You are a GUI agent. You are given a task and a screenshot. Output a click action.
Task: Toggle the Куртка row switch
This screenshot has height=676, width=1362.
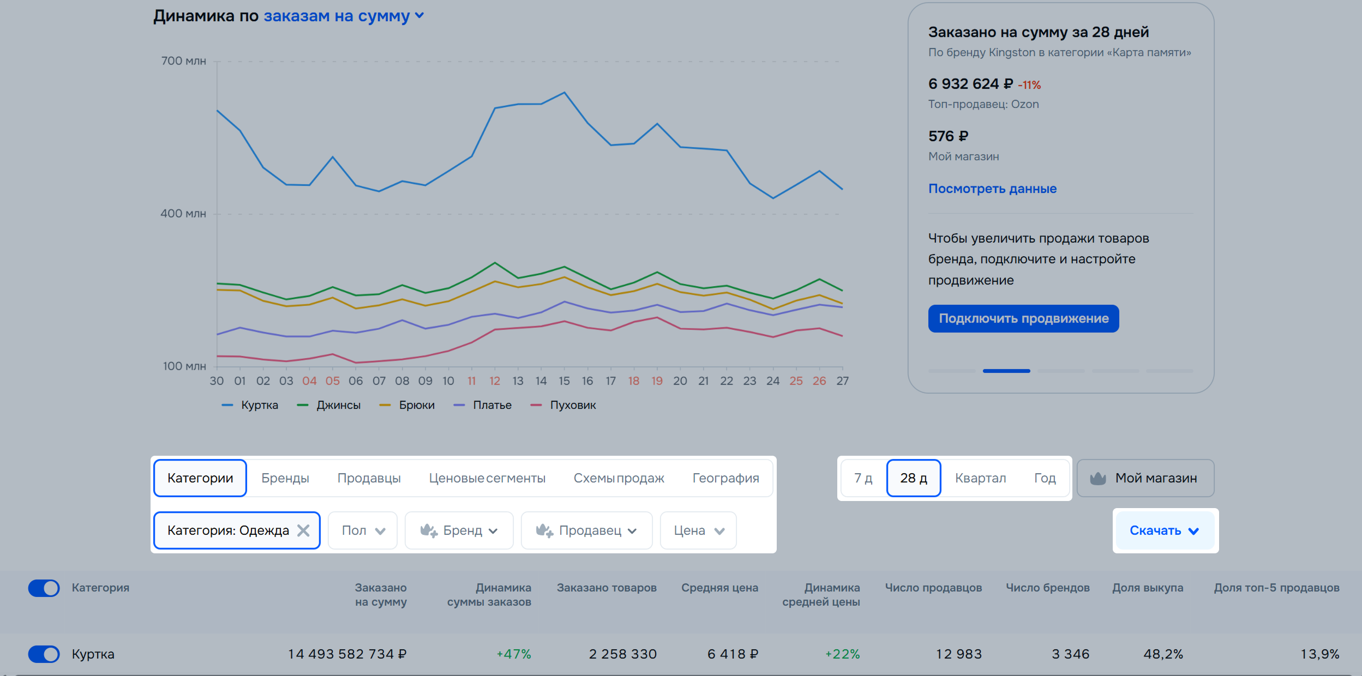coord(44,654)
